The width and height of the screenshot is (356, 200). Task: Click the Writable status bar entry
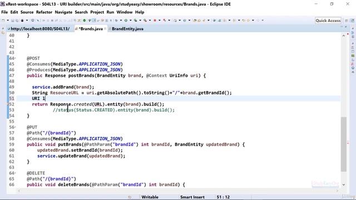(150, 197)
